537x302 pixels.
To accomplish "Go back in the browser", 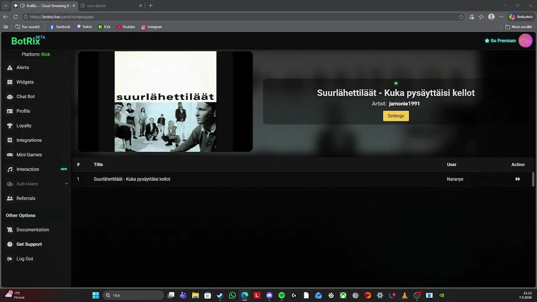I will tap(5, 17).
